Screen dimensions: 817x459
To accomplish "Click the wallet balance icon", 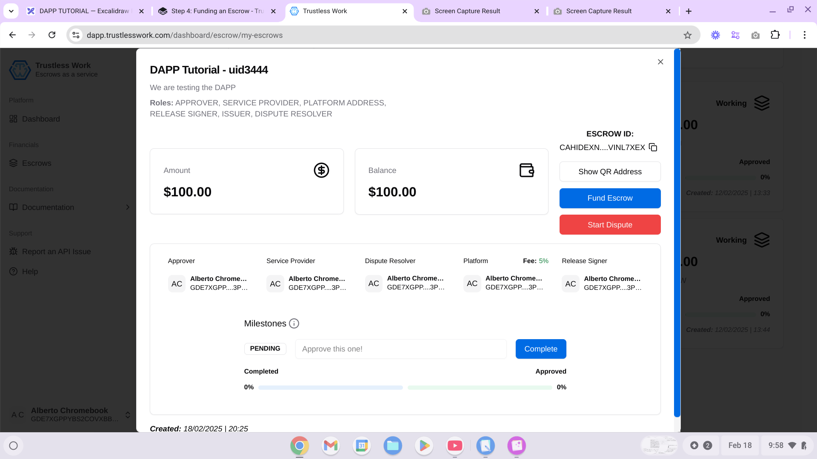I will (526, 170).
